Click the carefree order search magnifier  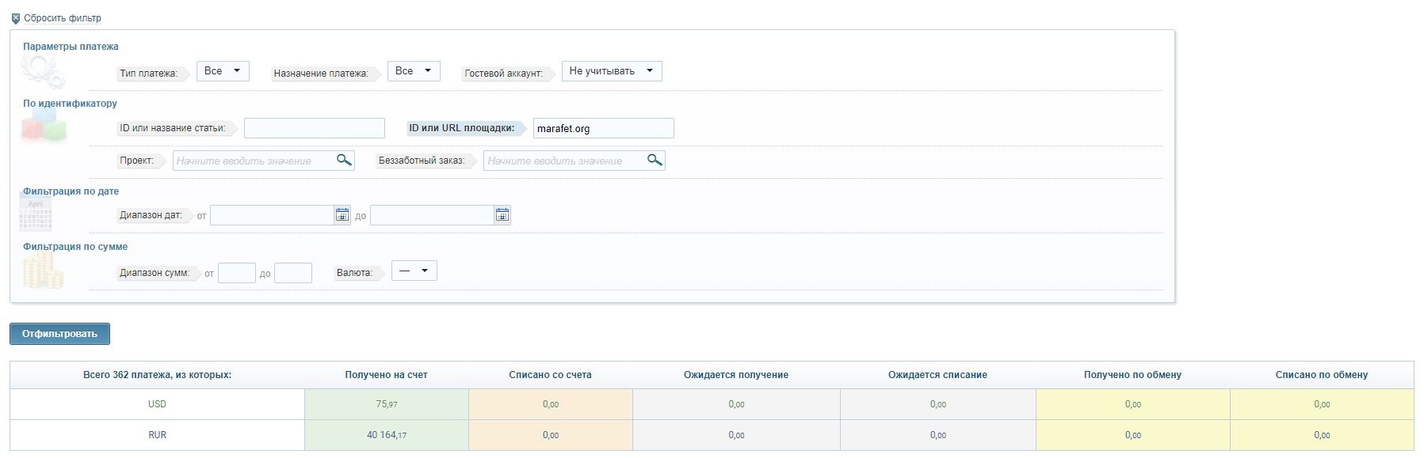(x=654, y=161)
